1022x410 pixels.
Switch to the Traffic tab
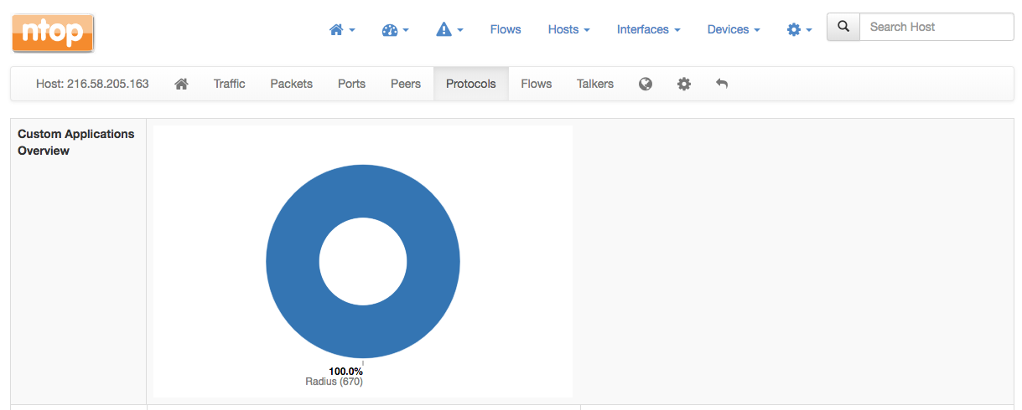[x=229, y=84]
